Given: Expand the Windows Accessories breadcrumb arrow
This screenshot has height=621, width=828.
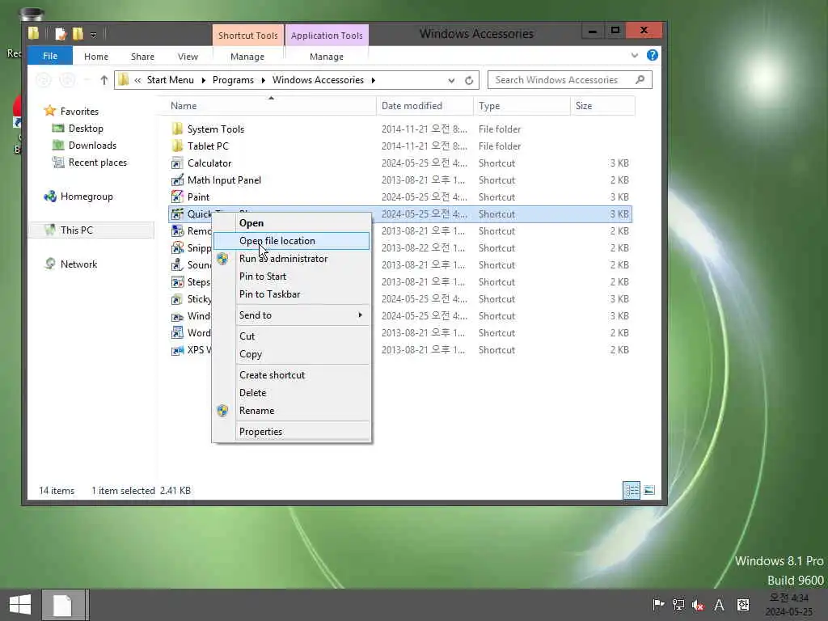Looking at the screenshot, I should tap(374, 80).
